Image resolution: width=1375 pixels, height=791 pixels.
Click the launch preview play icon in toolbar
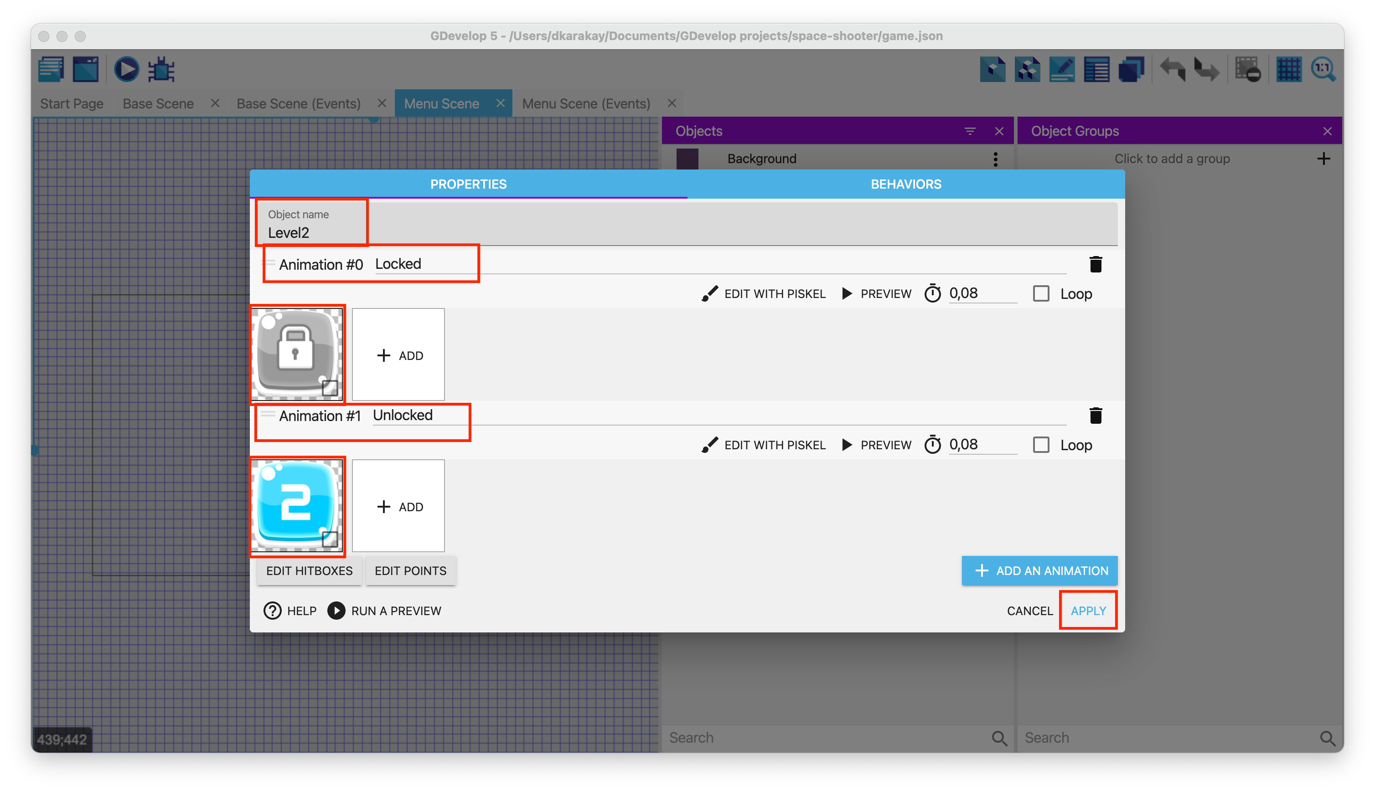[x=126, y=70]
